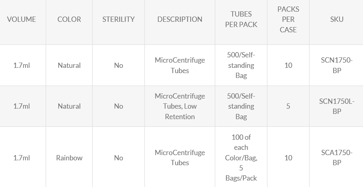Viewport: 363px width, 187px height.
Task: Click the VOLUME column header
Action: (x=21, y=19)
